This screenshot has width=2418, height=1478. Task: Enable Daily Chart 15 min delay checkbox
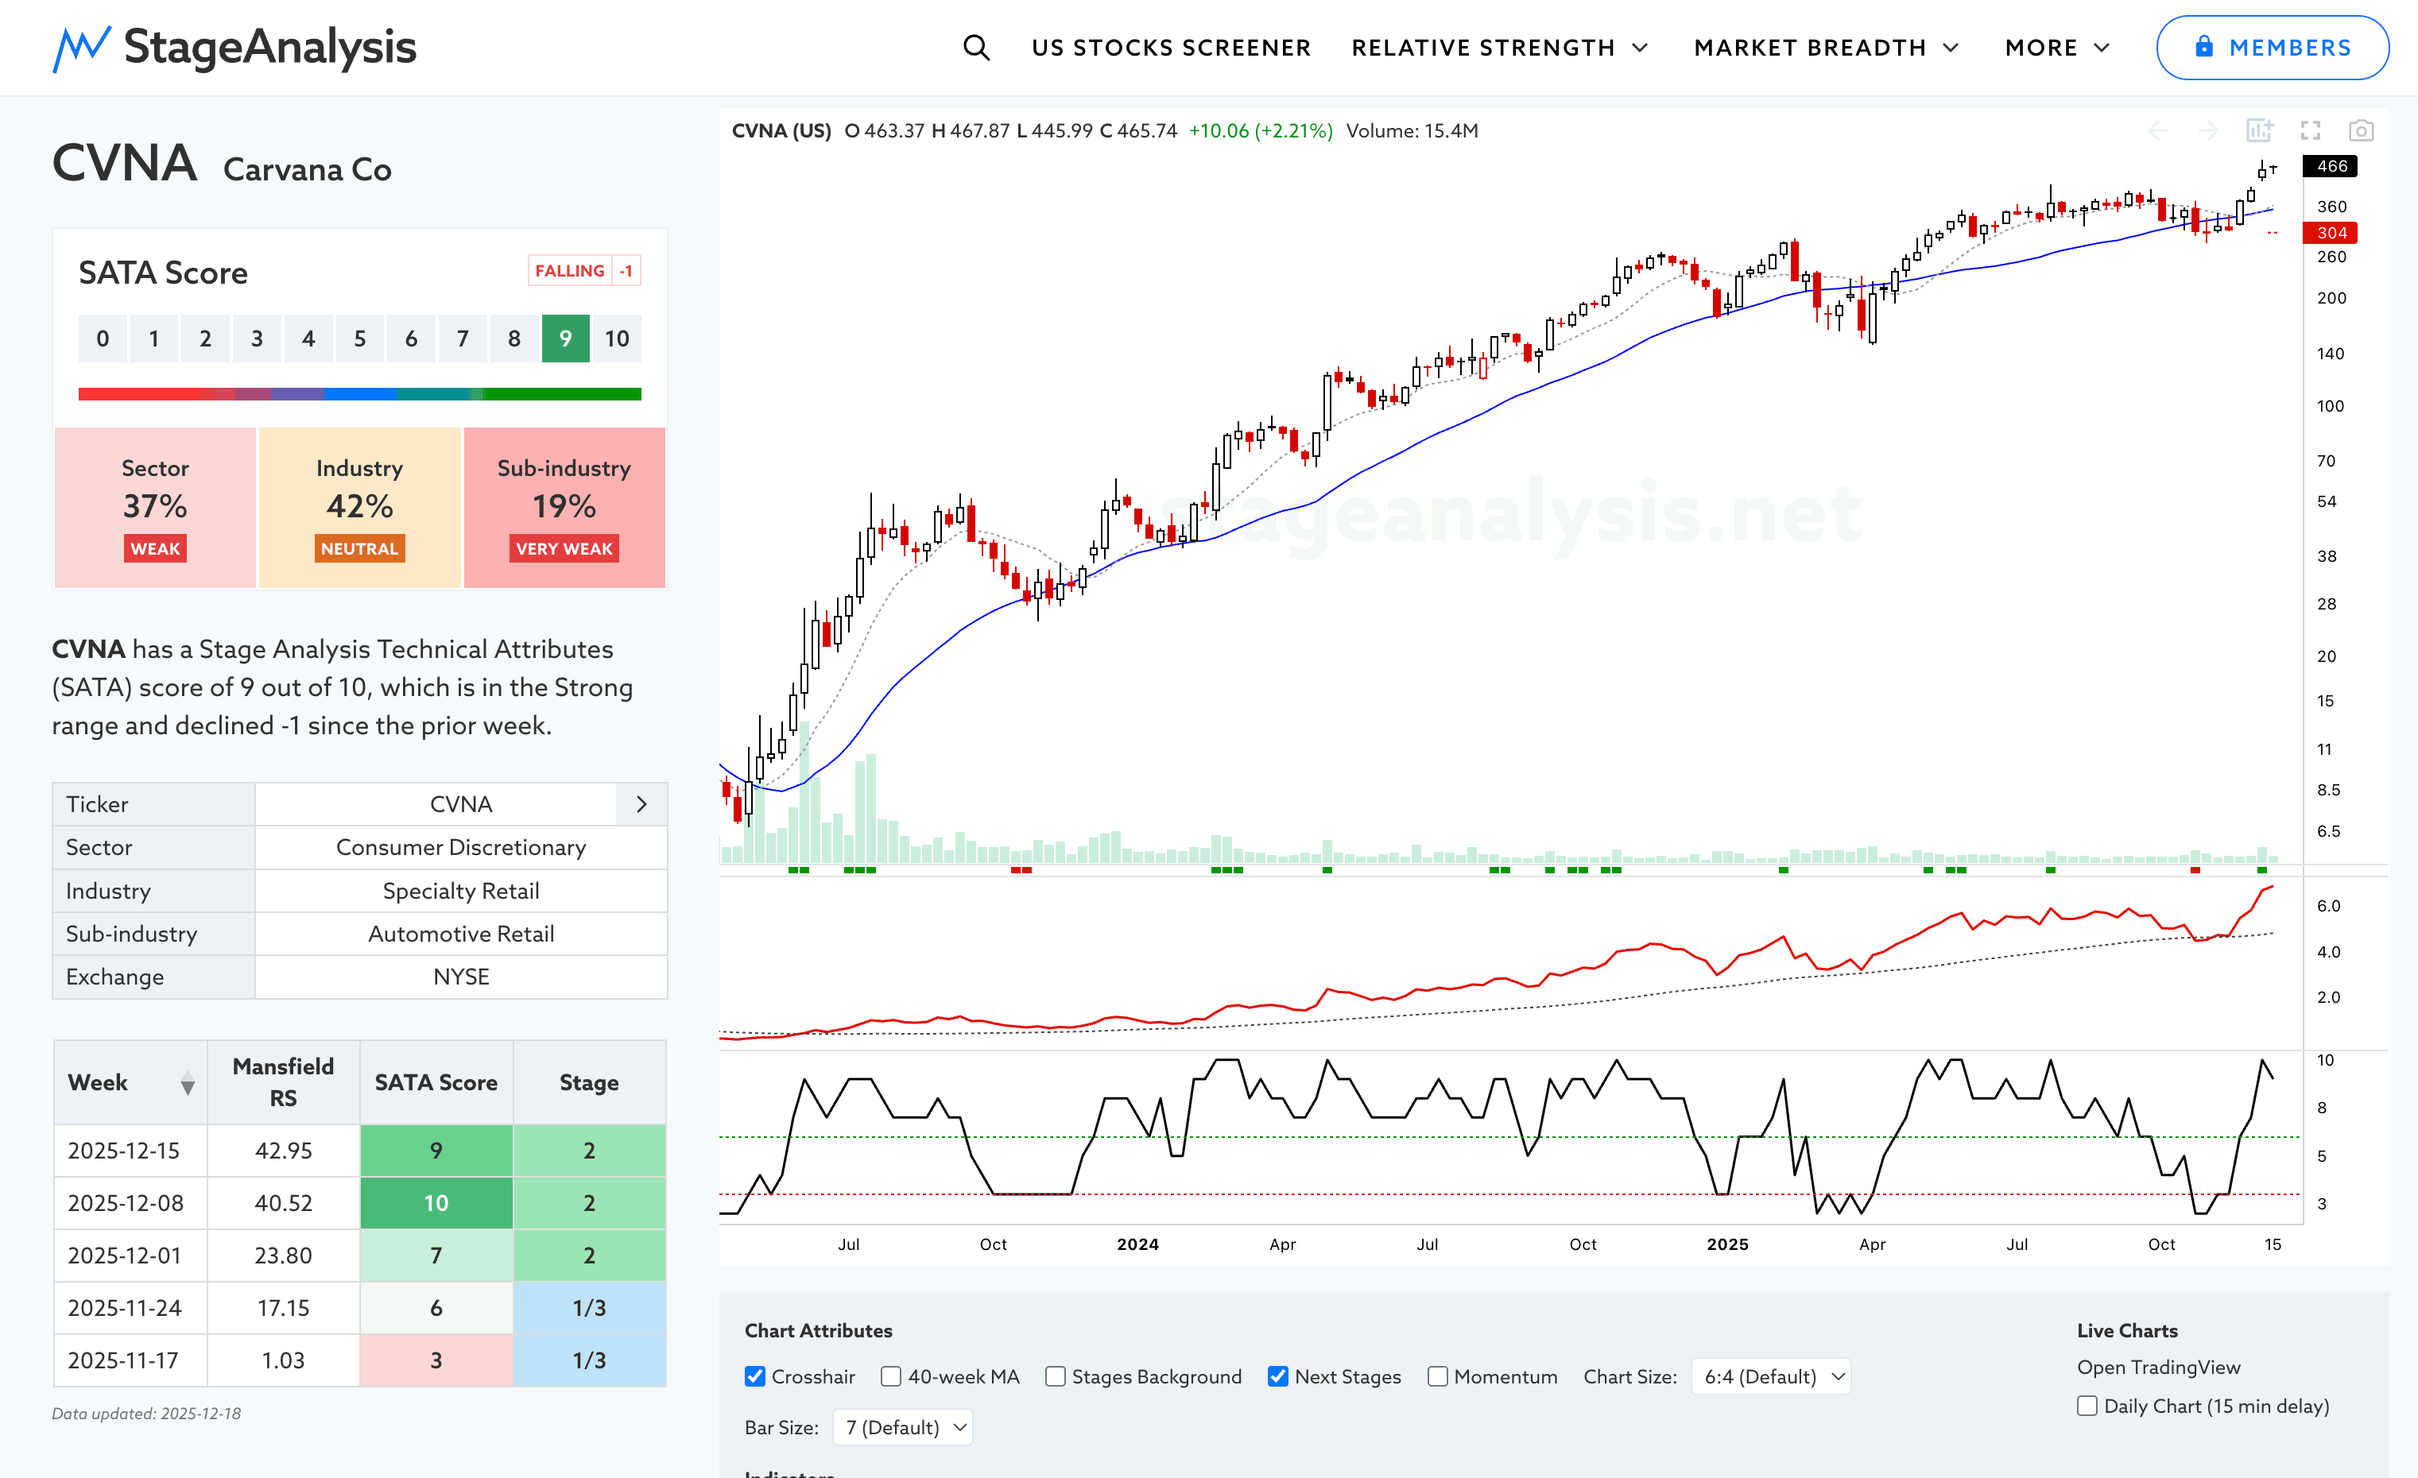[x=2087, y=1406]
